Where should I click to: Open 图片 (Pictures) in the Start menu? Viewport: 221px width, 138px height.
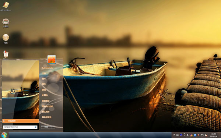pyautogui.click(x=44, y=79)
